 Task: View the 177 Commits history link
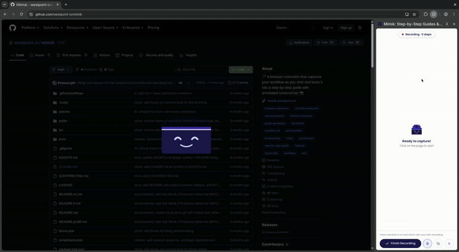(x=238, y=82)
